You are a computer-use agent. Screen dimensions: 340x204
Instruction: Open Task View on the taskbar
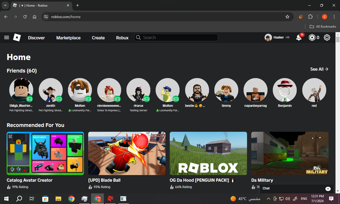(32, 199)
